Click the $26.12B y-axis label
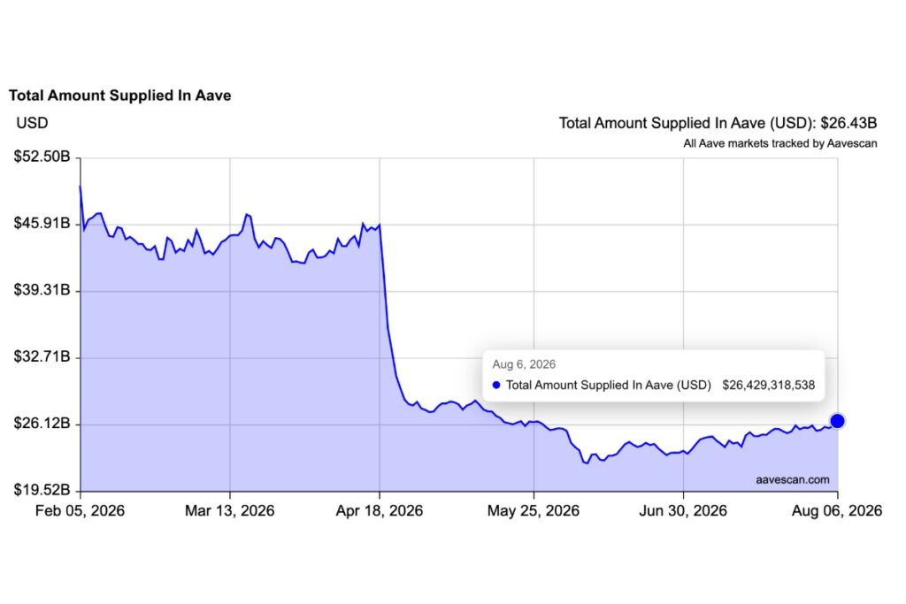The width and height of the screenshot is (906, 604). click(x=42, y=424)
